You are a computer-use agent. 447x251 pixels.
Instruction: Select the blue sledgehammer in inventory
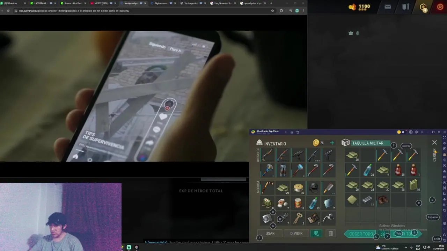point(298,170)
